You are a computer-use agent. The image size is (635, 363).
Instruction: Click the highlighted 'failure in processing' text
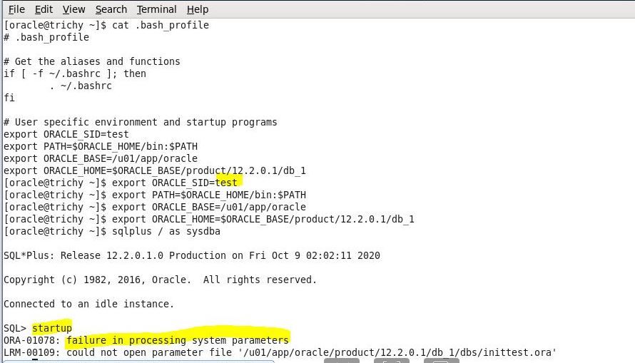tap(125, 340)
